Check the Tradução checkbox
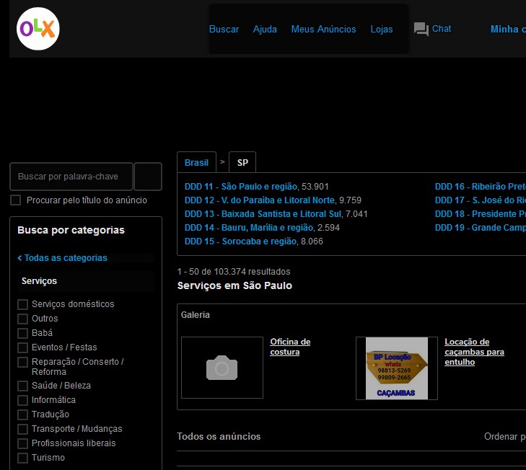 coord(22,414)
